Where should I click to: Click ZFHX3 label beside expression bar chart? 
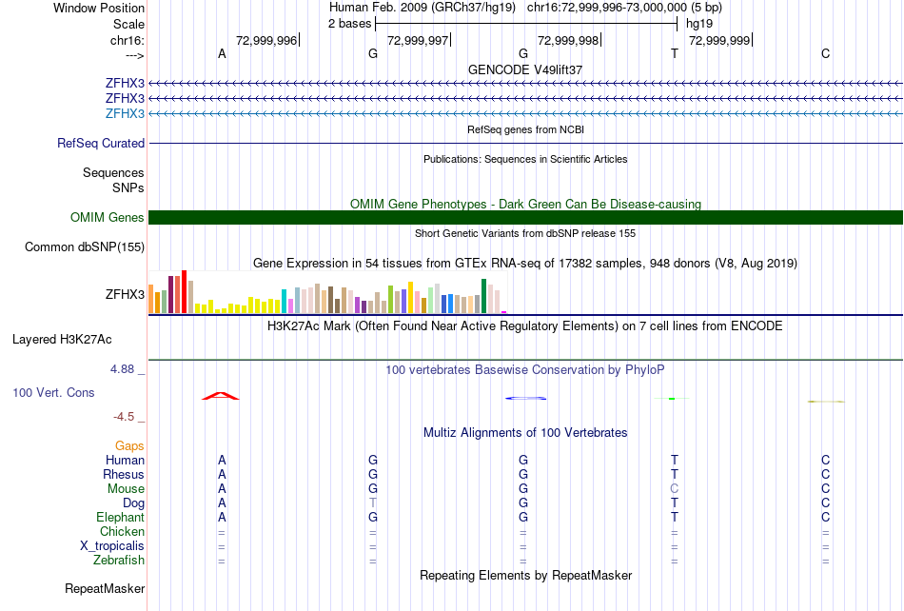[125, 294]
